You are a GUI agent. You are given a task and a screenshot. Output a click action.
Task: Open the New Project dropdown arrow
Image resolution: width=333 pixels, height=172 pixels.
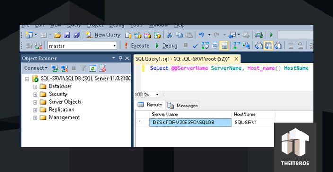tap(35, 35)
